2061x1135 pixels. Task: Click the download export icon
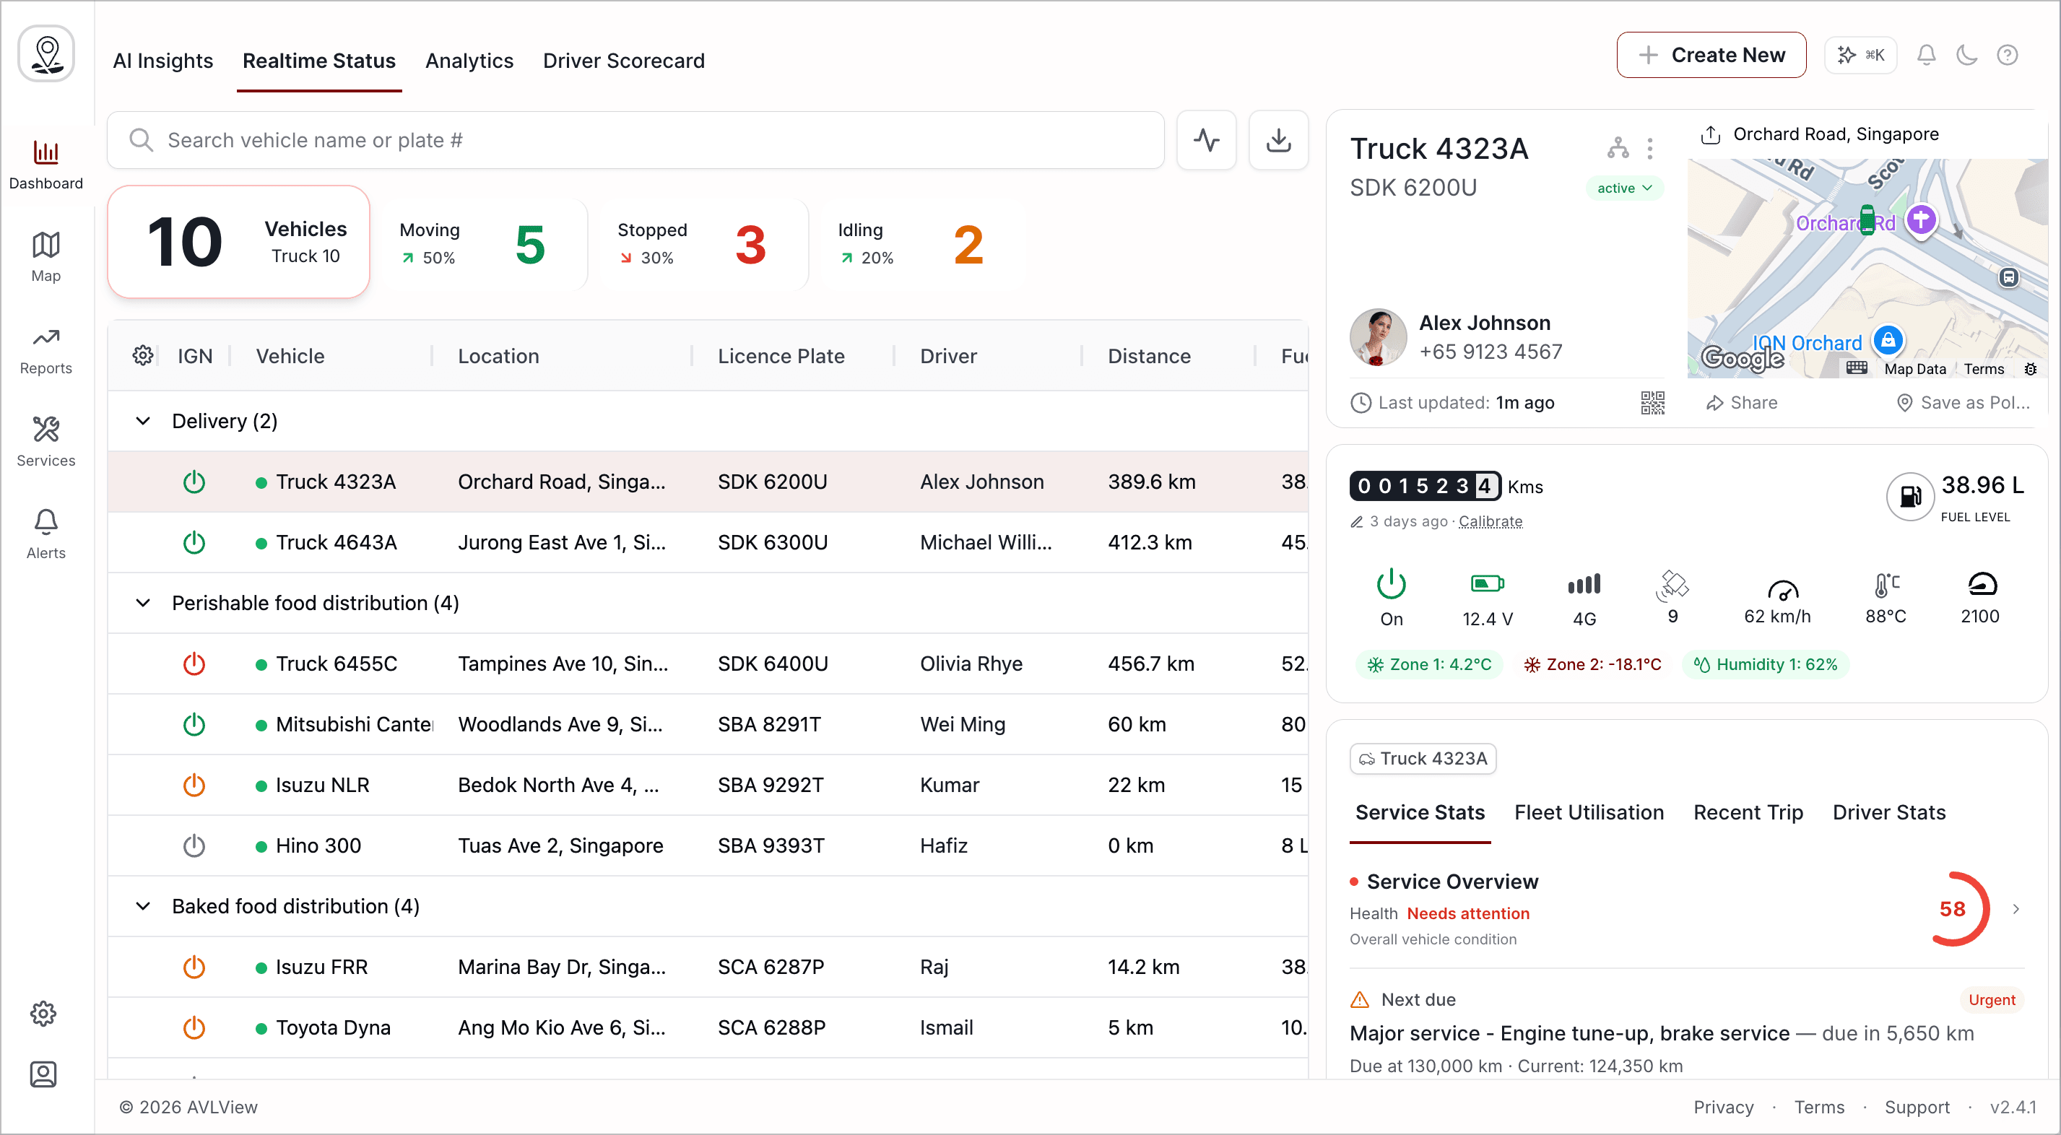pos(1277,140)
